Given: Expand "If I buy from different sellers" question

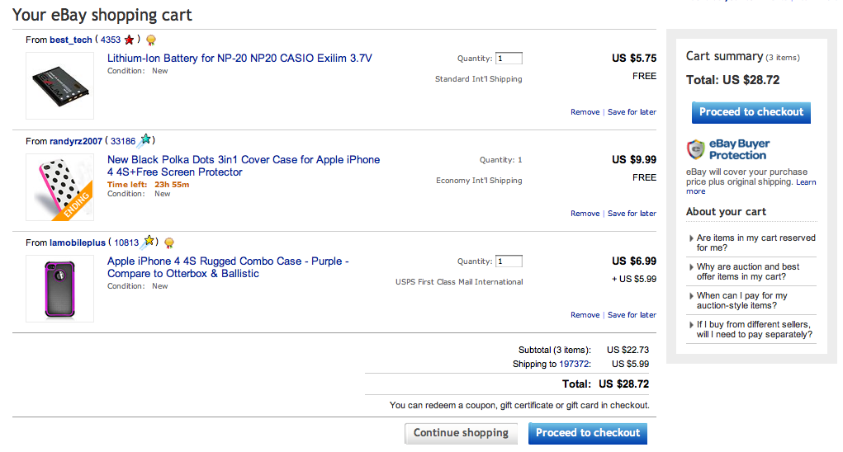Looking at the screenshot, I should point(754,329).
